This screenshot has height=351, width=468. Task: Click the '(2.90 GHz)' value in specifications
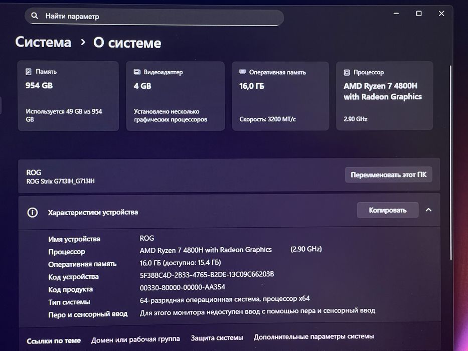(306, 249)
